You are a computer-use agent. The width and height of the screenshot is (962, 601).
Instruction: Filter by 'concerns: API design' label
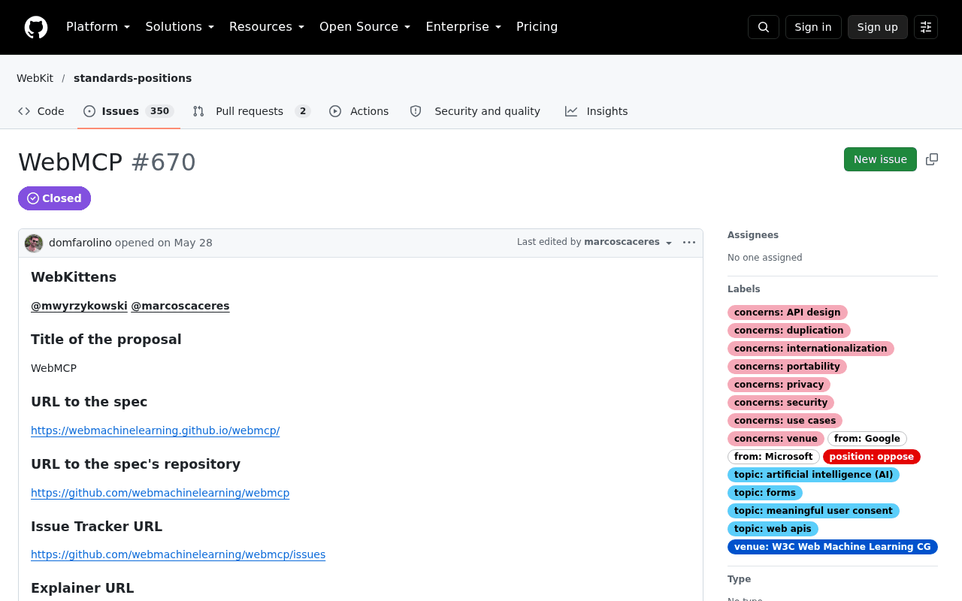pyautogui.click(x=788, y=313)
